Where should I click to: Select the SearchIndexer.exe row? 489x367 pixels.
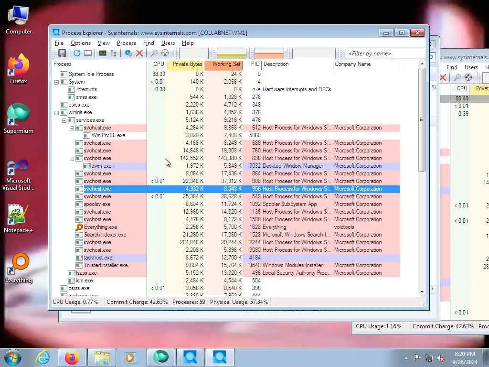(226, 235)
